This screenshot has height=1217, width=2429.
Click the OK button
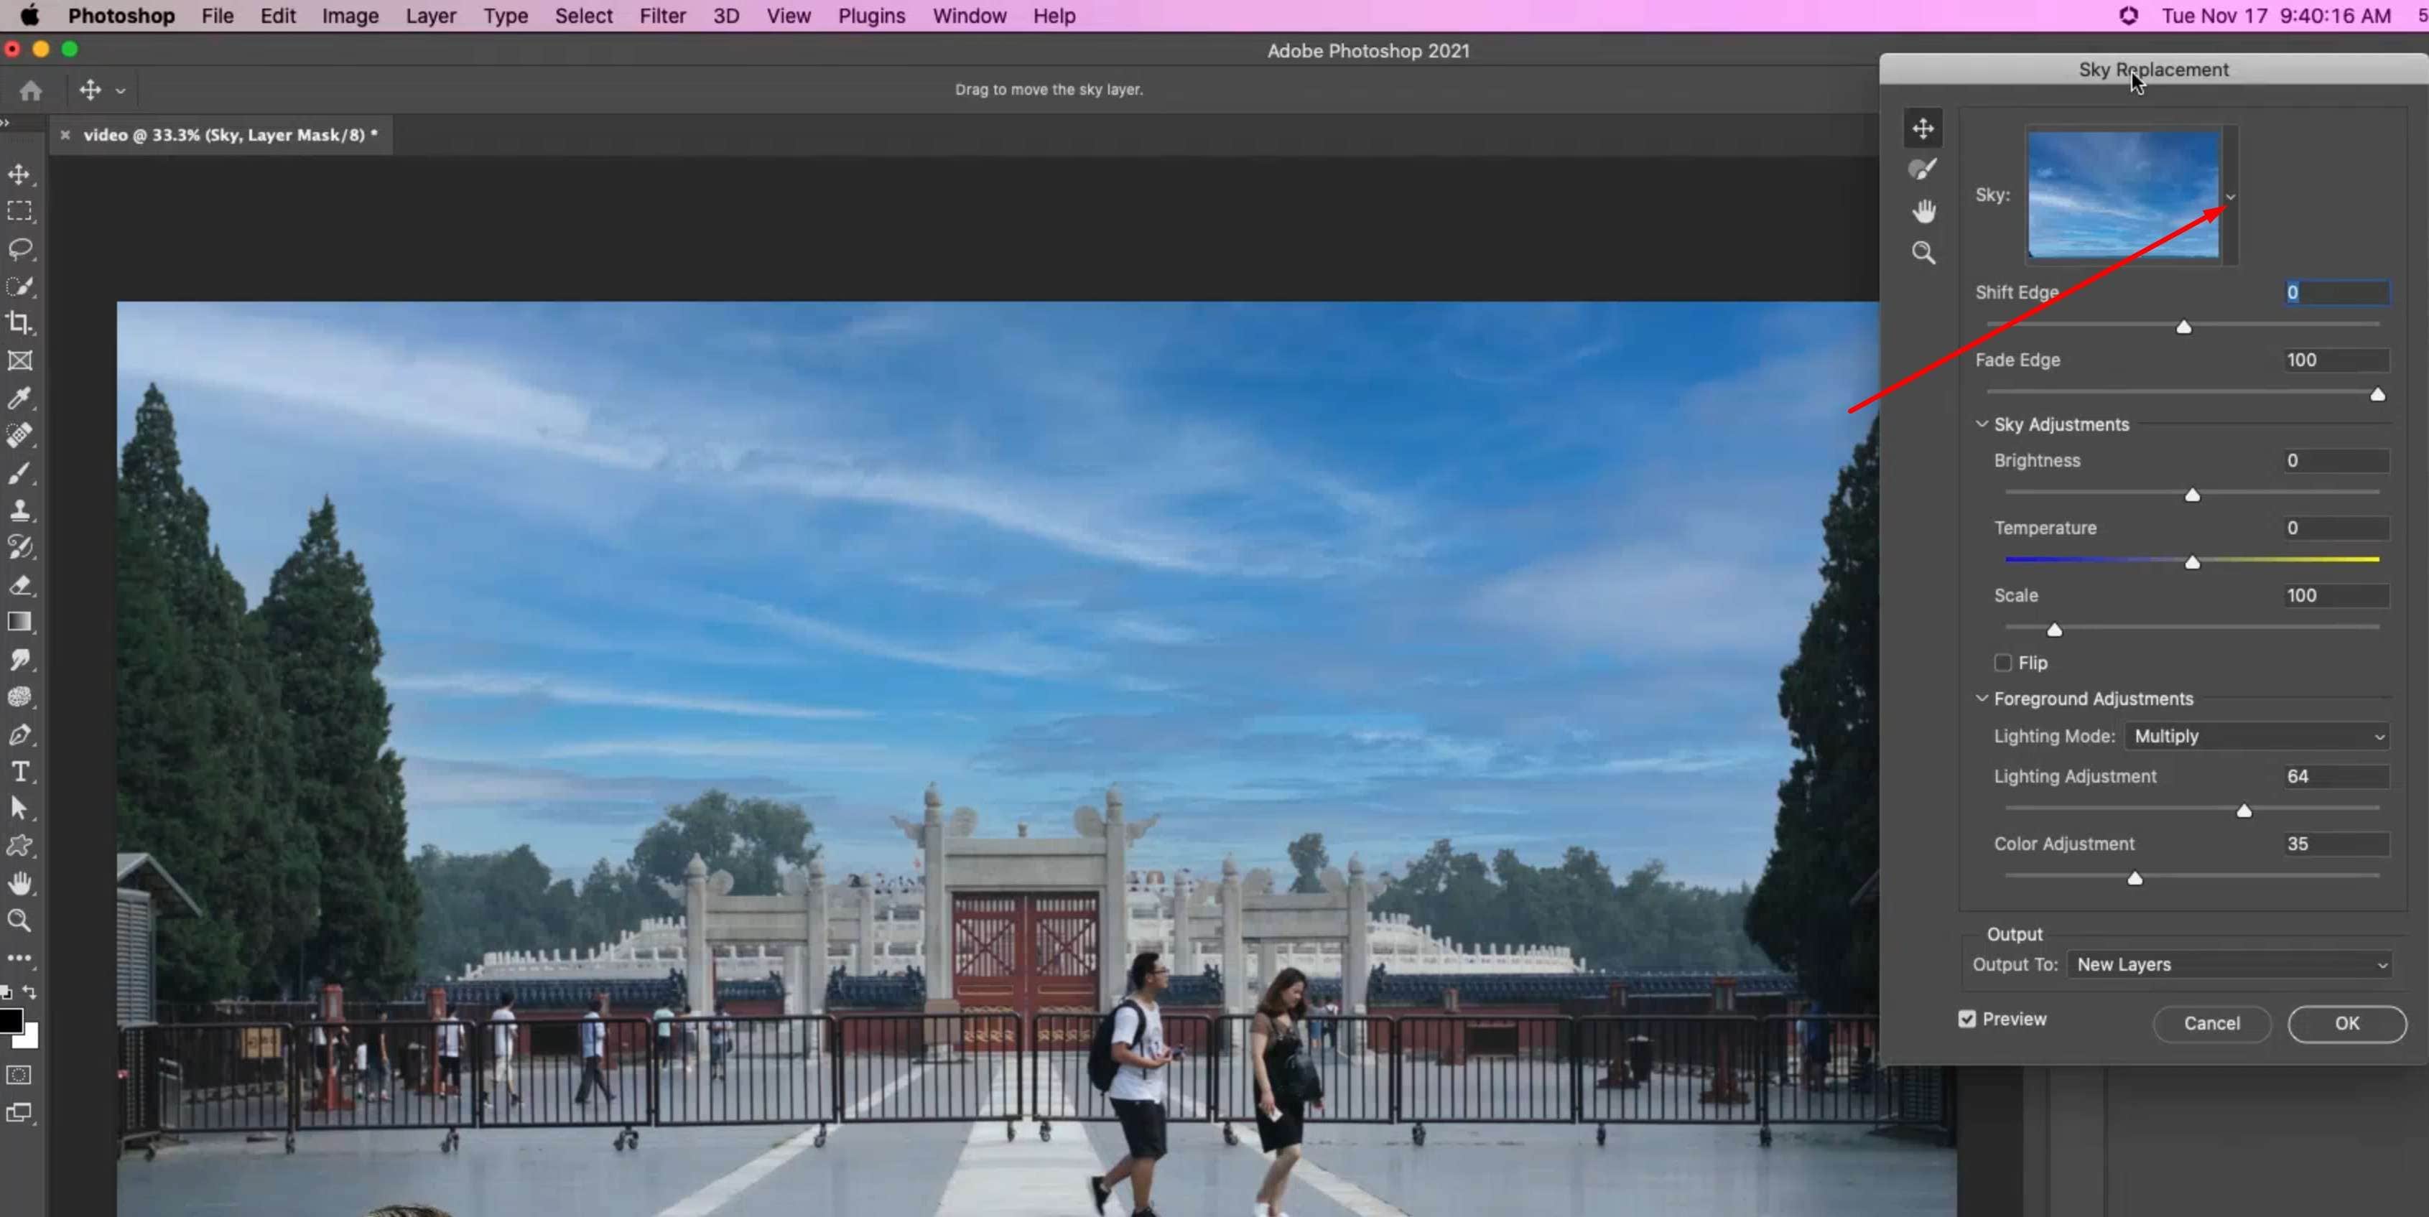pyautogui.click(x=2346, y=1024)
